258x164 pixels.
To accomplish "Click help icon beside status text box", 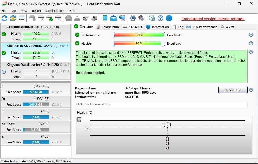I will 251,52.
